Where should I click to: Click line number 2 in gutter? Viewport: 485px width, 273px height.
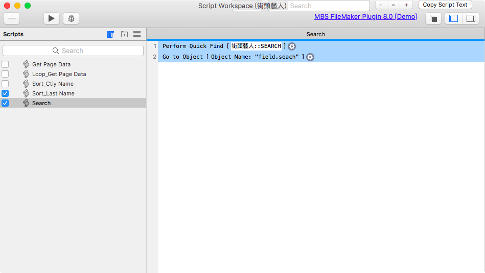click(x=155, y=57)
